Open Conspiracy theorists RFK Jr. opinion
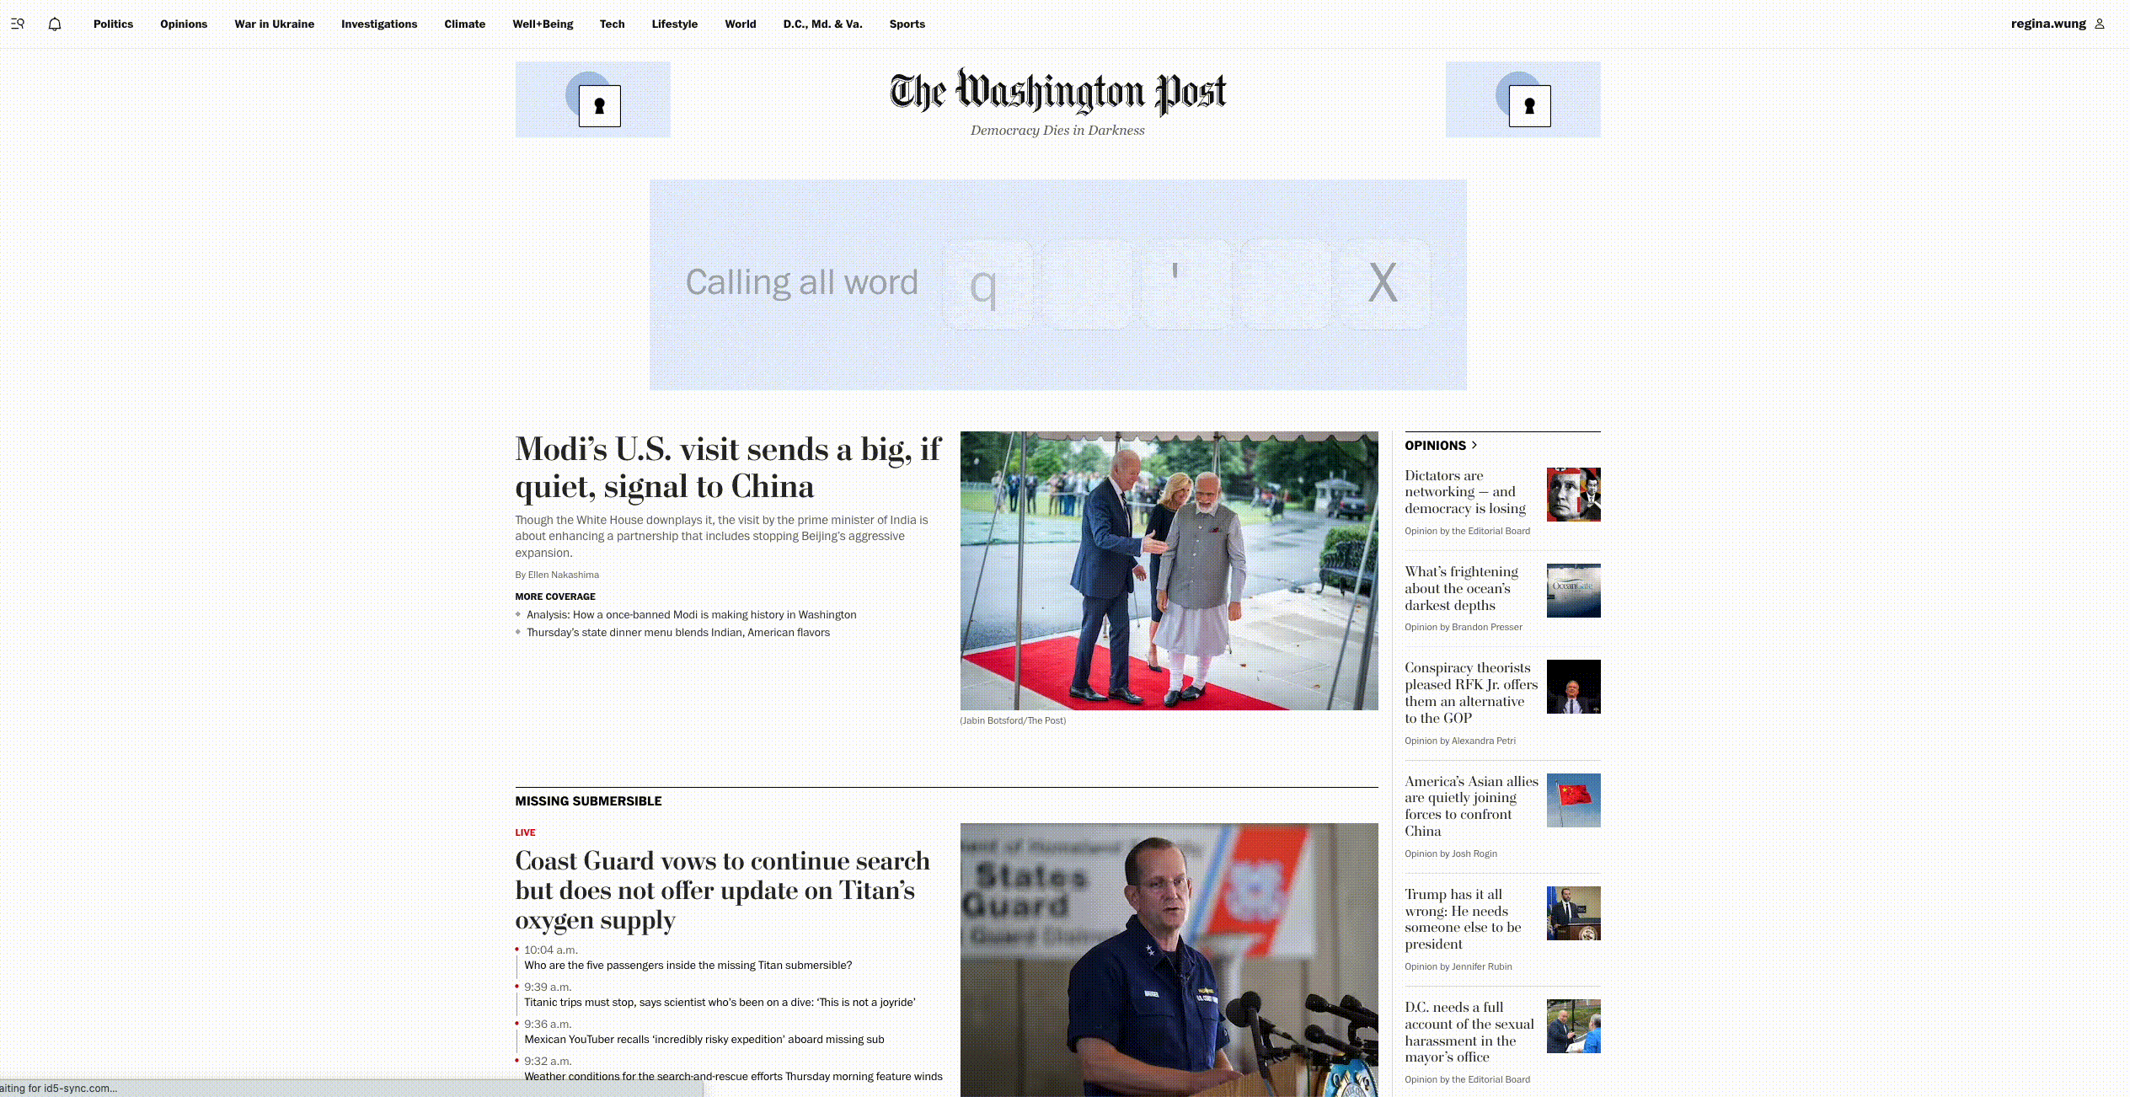This screenshot has width=2130, height=1097. coord(1471,693)
